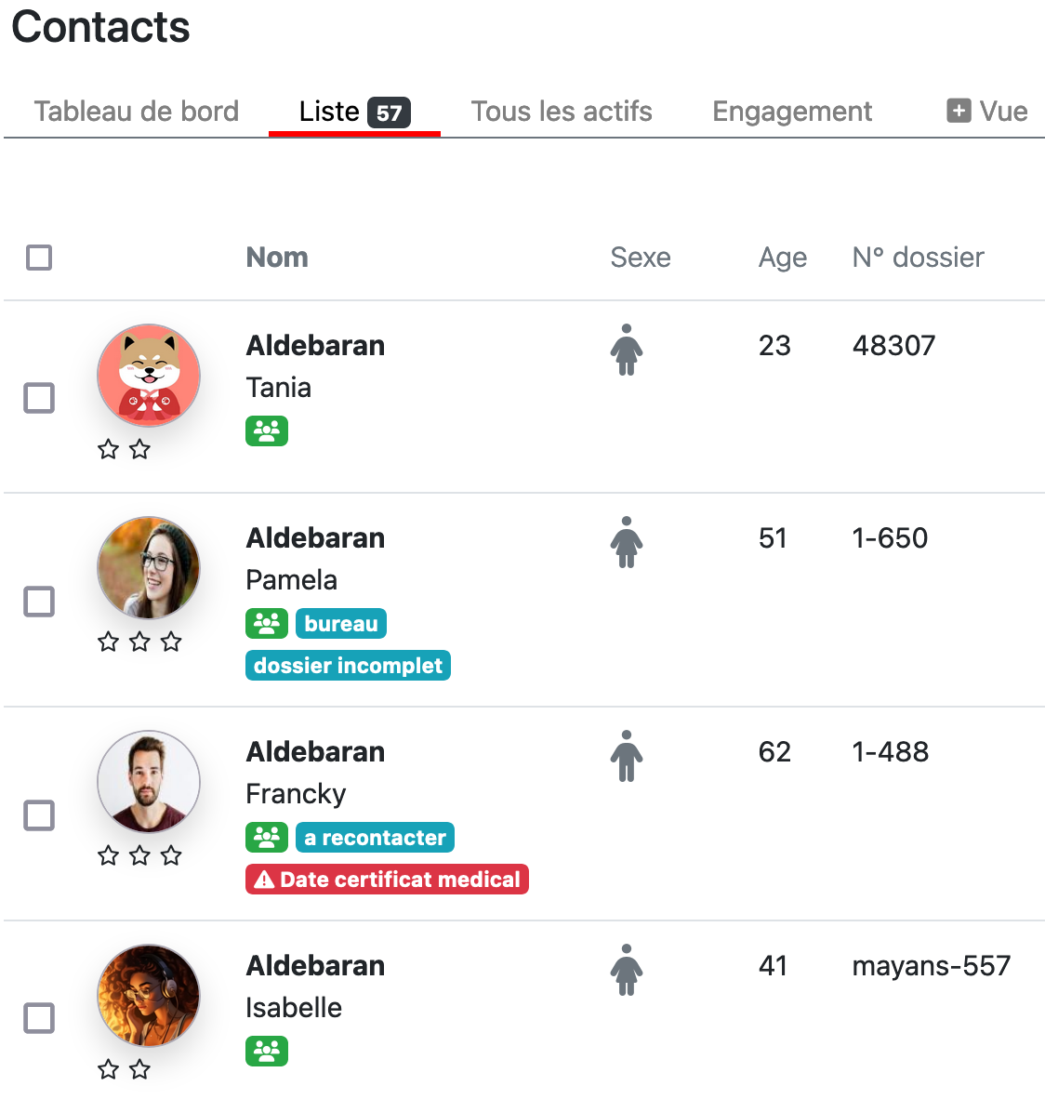Toggle the checkbox for Aldebaran Isabelle

pos(39,1018)
